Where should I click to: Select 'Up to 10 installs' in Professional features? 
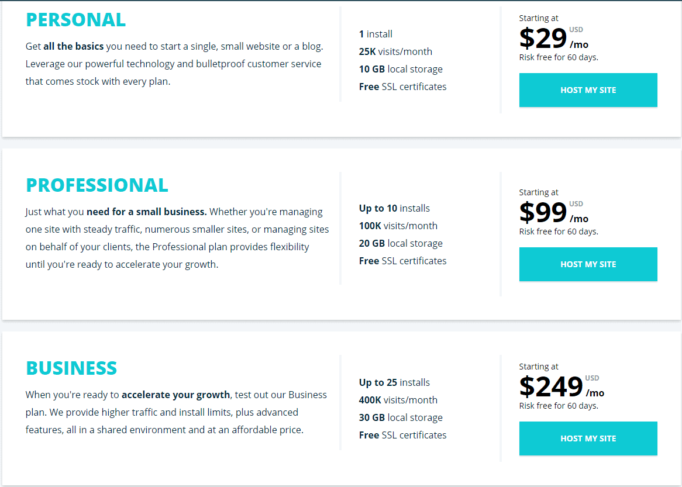394,208
